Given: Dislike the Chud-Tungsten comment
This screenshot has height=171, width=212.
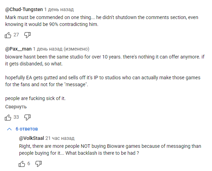Looking at the screenshot, I should (28, 35).
